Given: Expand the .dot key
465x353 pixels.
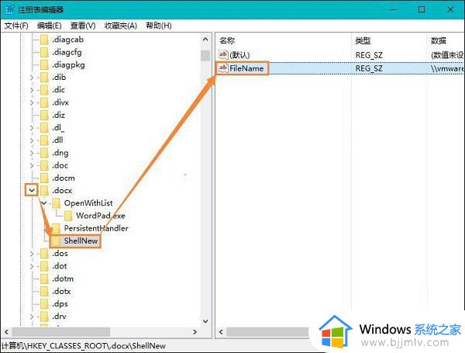Looking at the screenshot, I should pyautogui.click(x=32, y=266).
